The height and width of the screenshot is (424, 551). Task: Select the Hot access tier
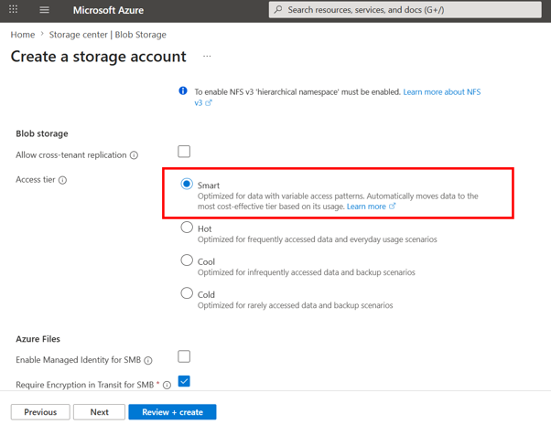(x=187, y=228)
